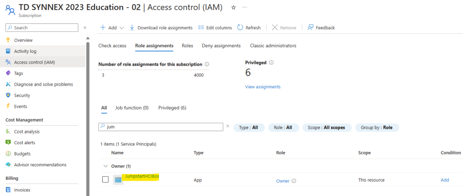This screenshot has width=463, height=196.
Task: Click the sidebar scrollbar up arrow
Action: tap(87, 38)
